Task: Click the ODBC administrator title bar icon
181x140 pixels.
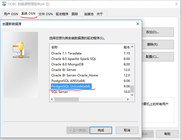Action: click(x=4, y=4)
